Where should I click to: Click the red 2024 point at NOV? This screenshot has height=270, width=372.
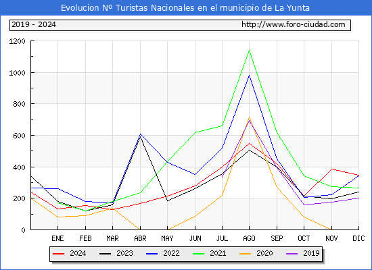(x=331, y=169)
